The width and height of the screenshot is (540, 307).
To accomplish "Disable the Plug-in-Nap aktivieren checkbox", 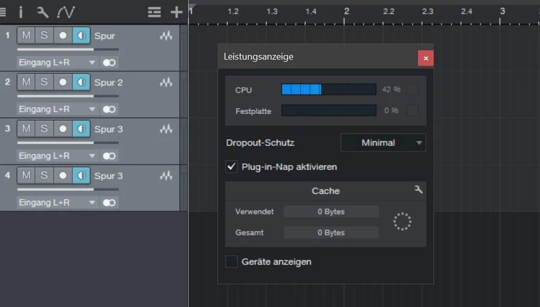I will tap(232, 167).
